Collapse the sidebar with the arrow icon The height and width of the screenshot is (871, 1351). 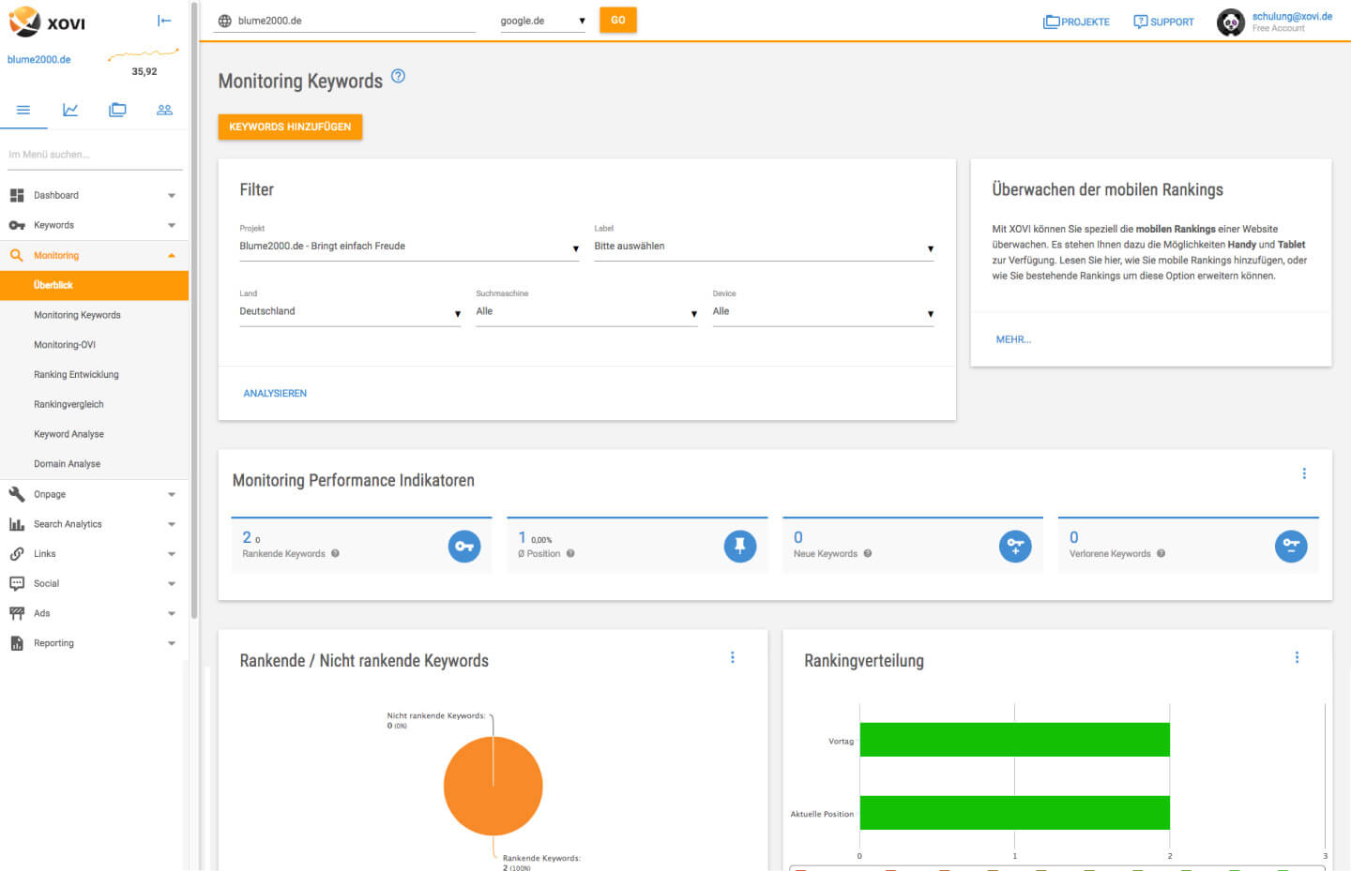tap(164, 21)
